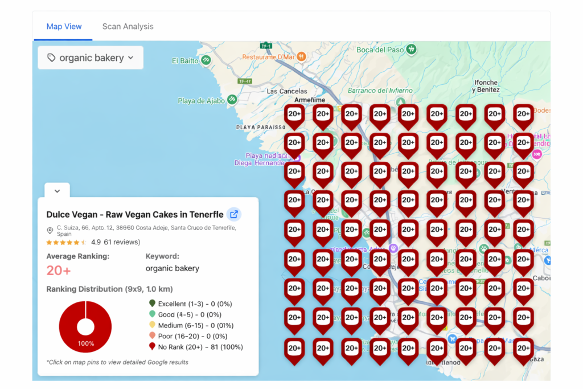This screenshot has height=389, width=583.
Task: Click the red No Rank legend marker
Action: [x=152, y=346]
